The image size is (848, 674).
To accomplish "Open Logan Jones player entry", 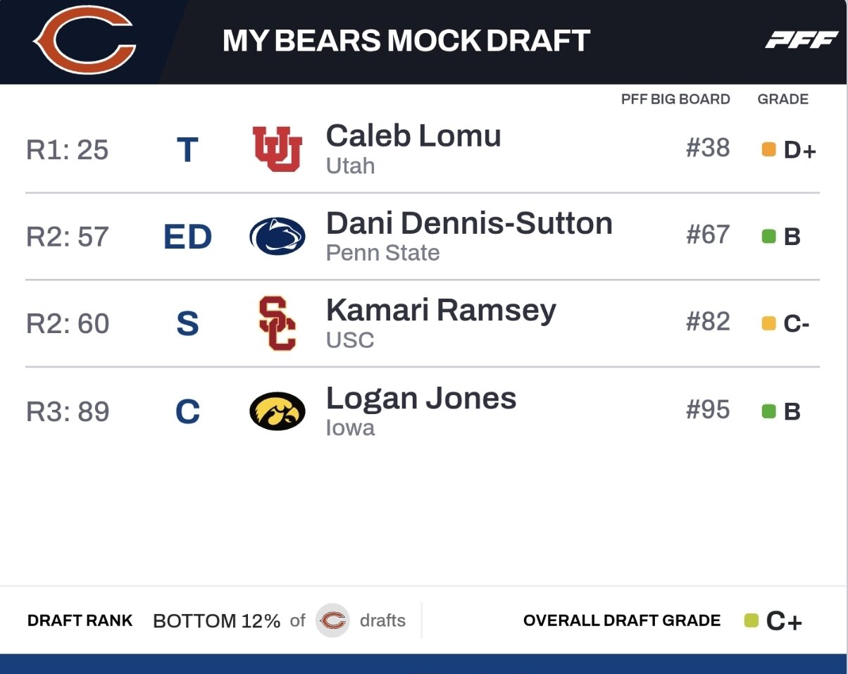I will (x=421, y=398).
